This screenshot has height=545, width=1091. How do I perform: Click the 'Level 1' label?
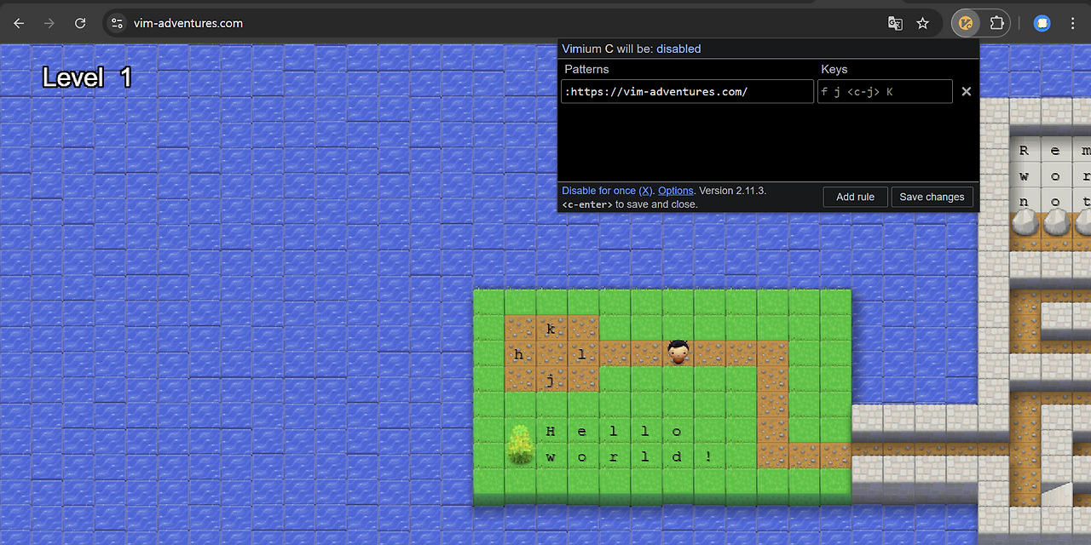[x=88, y=77]
